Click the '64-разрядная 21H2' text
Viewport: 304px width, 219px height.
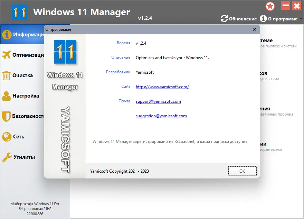point(35,209)
